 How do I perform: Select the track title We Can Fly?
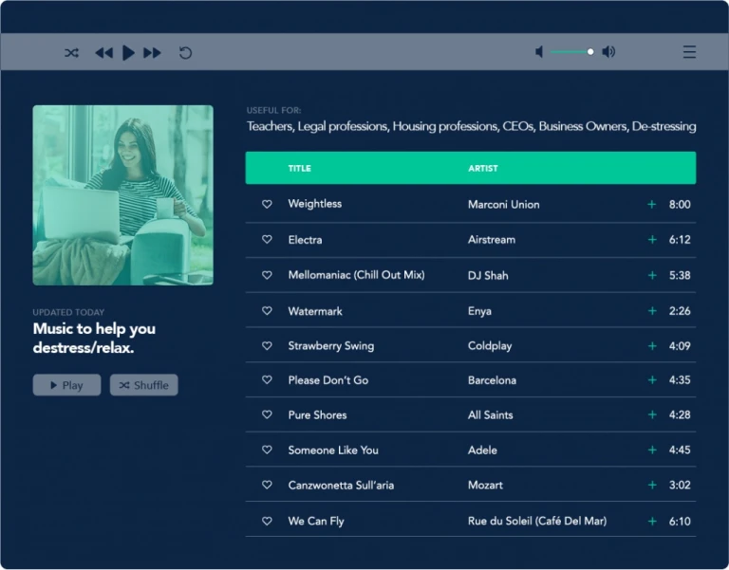click(x=316, y=522)
